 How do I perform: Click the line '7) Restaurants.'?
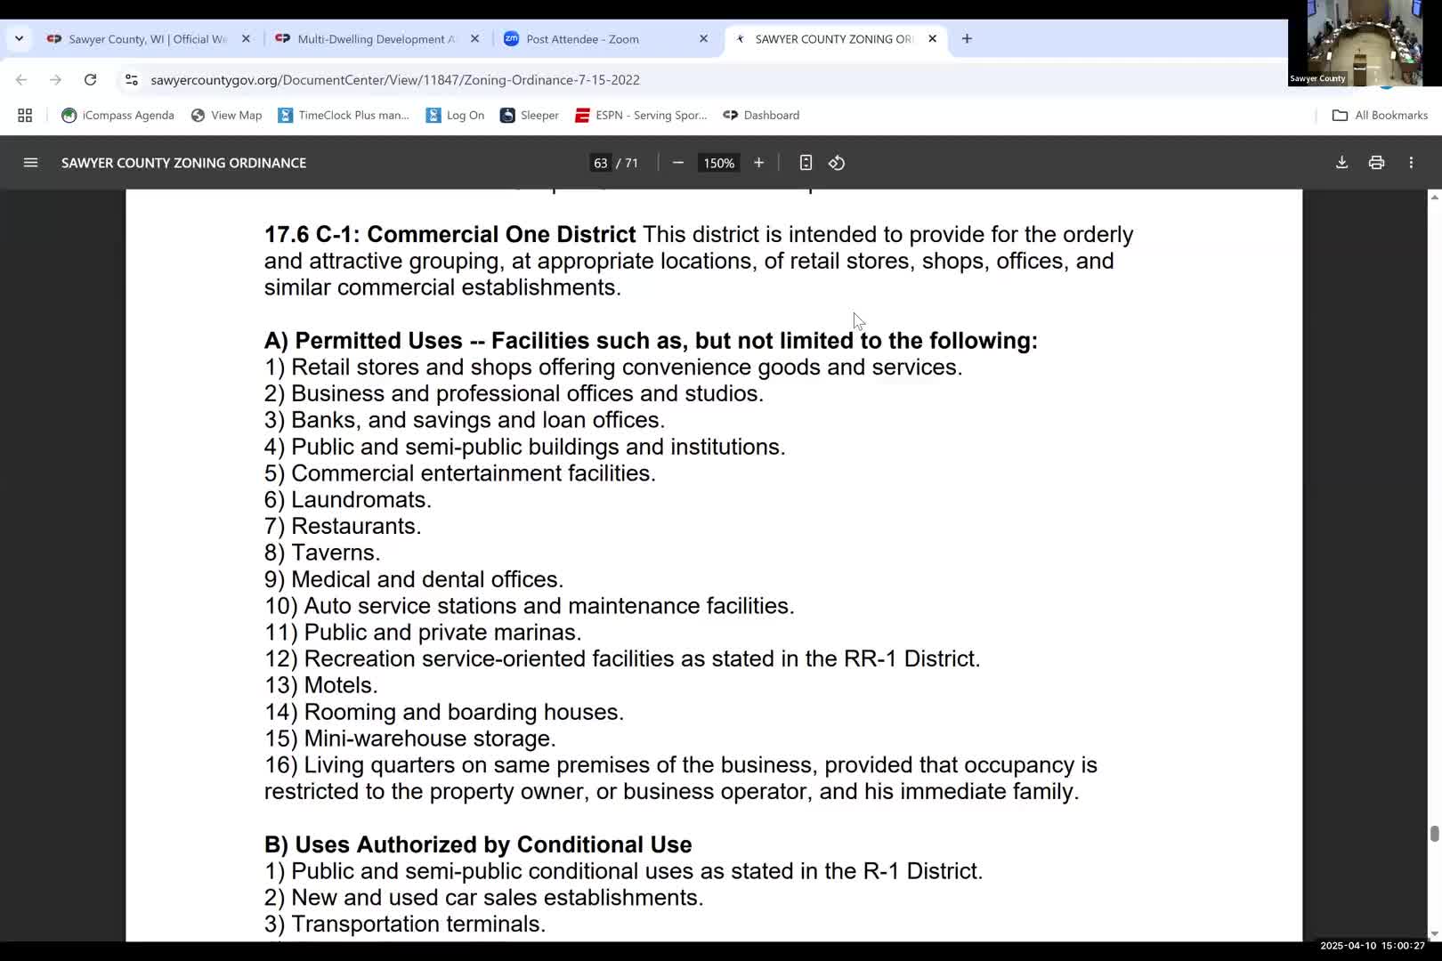pyautogui.click(x=343, y=527)
